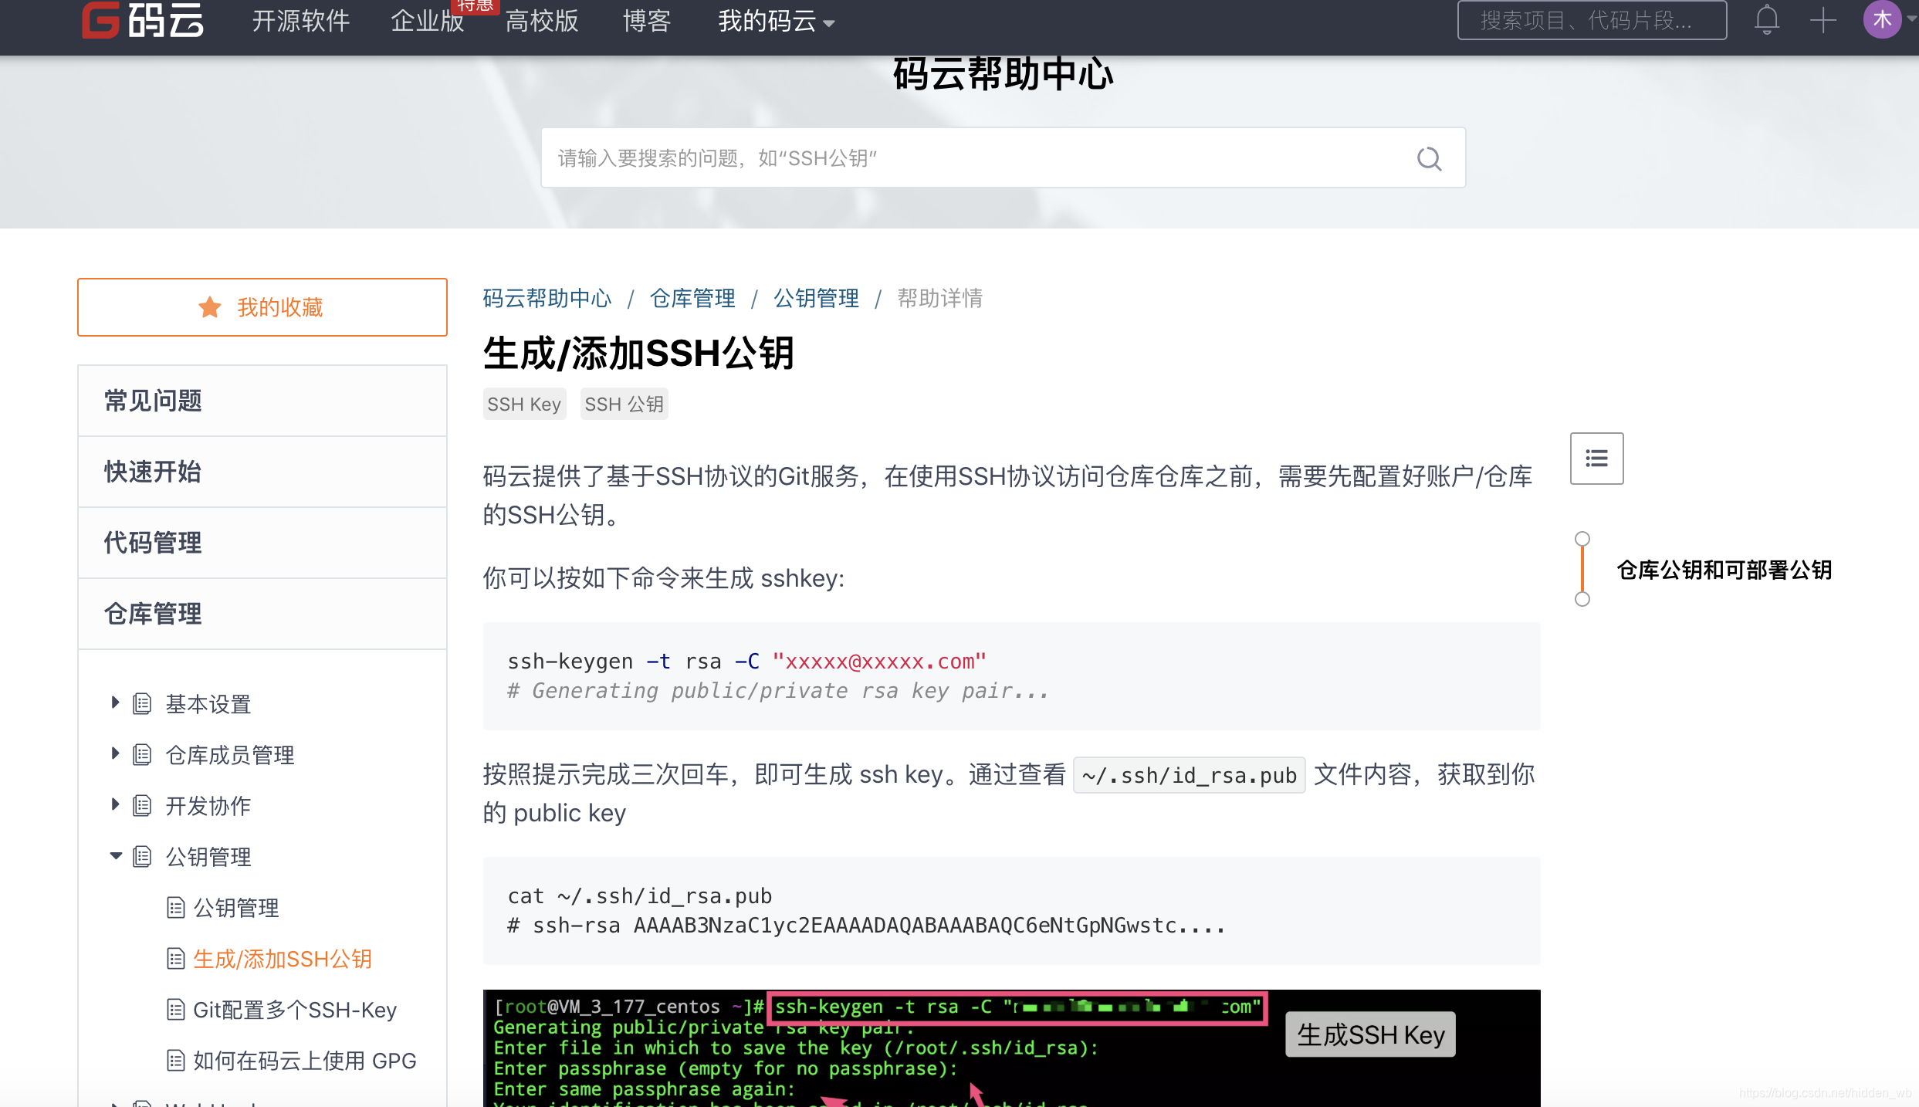Focus the top 搜索项目、代码片段 search box
The width and height of the screenshot is (1919, 1107).
[x=1592, y=20]
